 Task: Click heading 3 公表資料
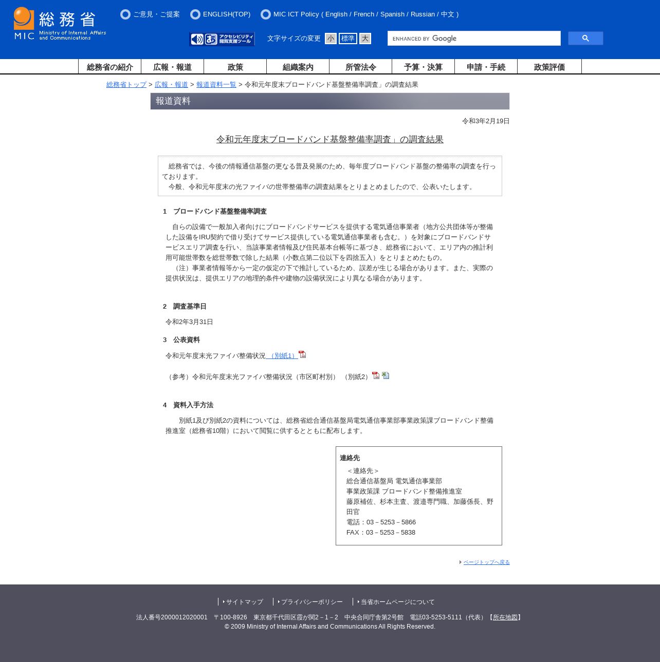[x=181, y=340]
